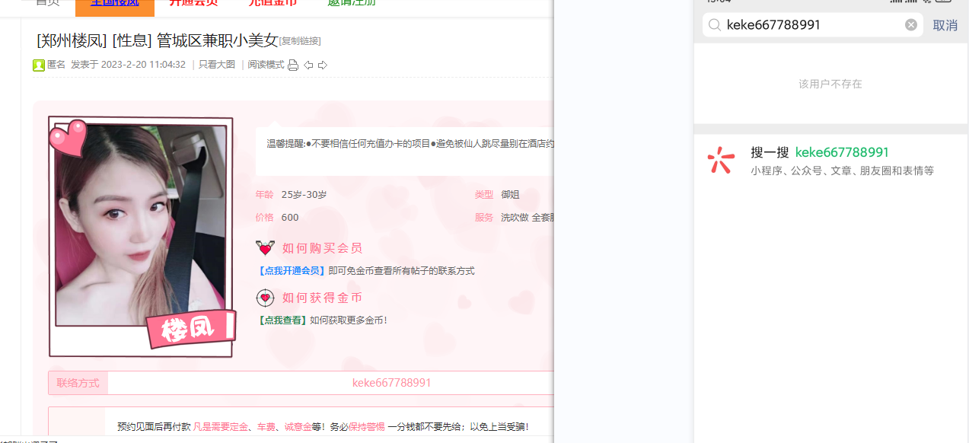Click the magnifier icon in the search bar
969x443 pixels.
pyautogui.click(x=714, y=25)
